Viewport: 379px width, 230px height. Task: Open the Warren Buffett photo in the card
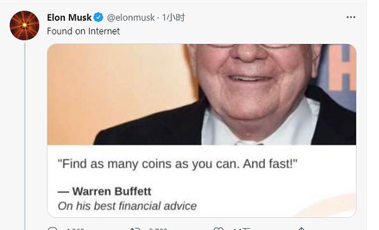(202, 95)
